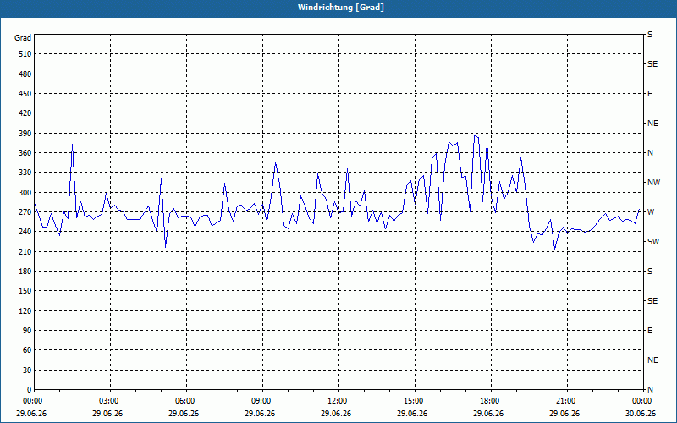This screenshot has height=423, width=677.
Task: Click the 09:00 time marker
Action: point(261,401)
